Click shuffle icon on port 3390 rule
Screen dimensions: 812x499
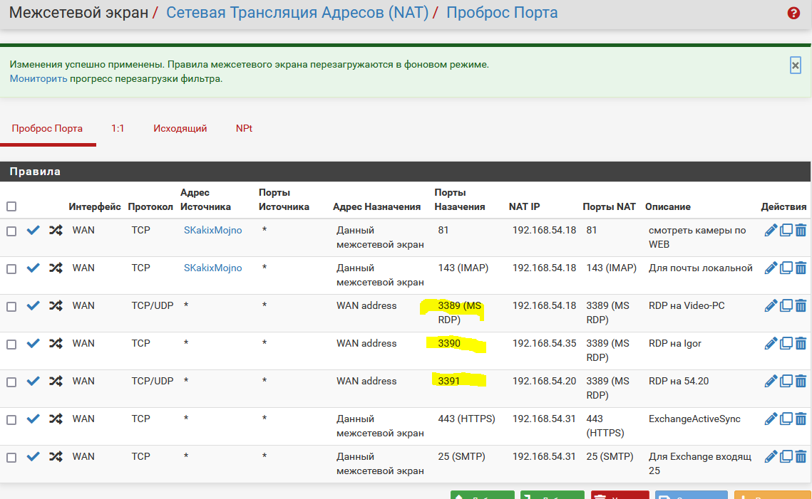click(x=56, y=343)
